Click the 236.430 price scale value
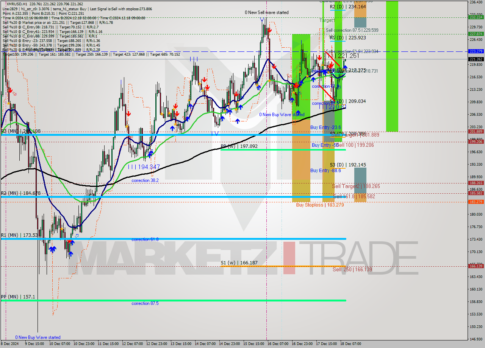The width and height of the screenshot is (485, 348). pos(476,2)
